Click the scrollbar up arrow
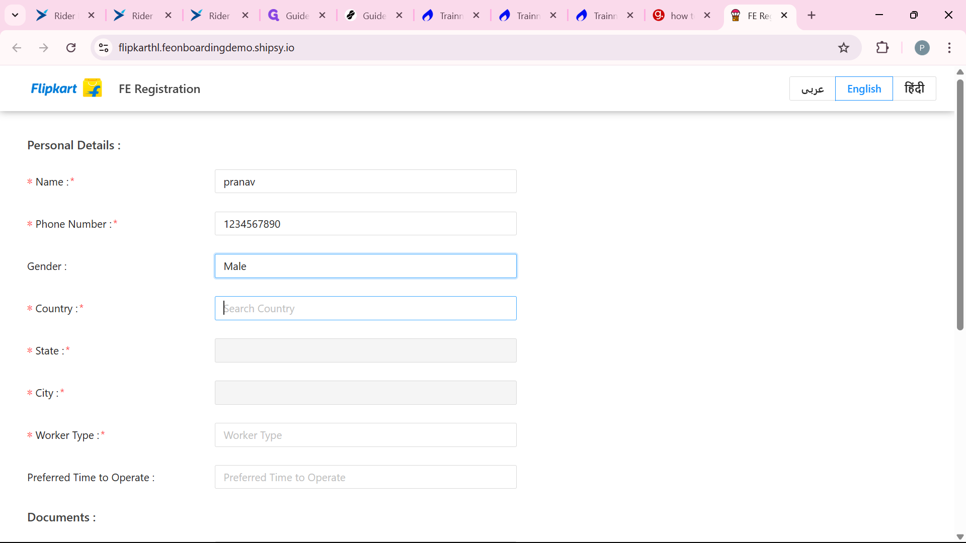The width and height of the screenshot is (966, 543). point(960,72)
